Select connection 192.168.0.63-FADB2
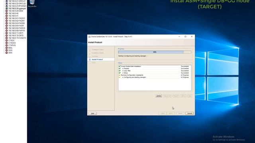This screenshot has height=143, width=255. (16, 23)
